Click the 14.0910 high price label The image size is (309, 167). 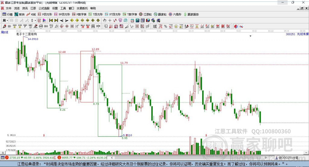pyautogui.click(x=33, y=39)
